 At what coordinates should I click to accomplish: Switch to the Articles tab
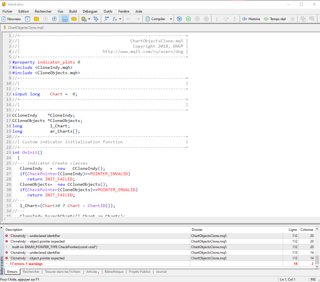coord(92,272)
